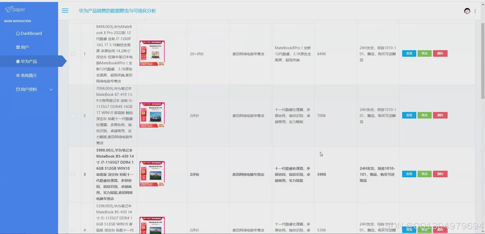Screen dimensions: 485x234
Task: Open the user avatar in header
Action: (467, 11)
